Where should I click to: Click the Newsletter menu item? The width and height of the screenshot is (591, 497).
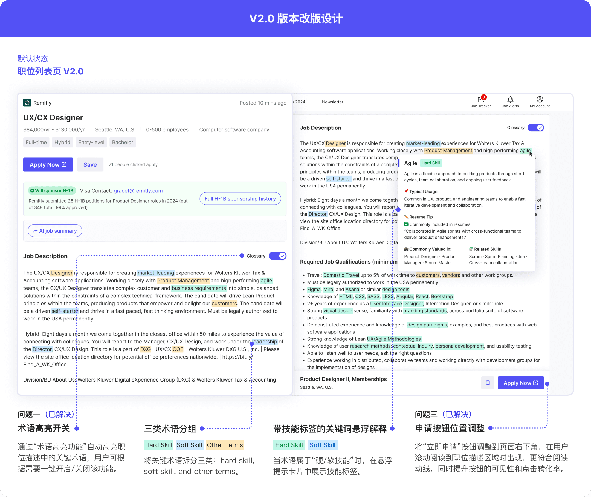click(332, 102)
